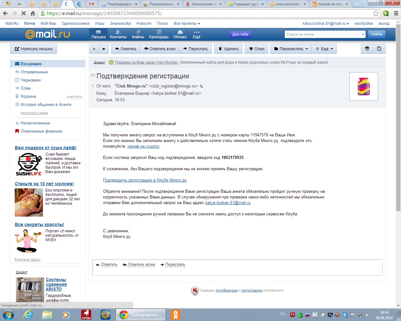The height and width of the screenshot is (321, 401).
Task: Go back with the browser back arrow
Action: point(5,13)
